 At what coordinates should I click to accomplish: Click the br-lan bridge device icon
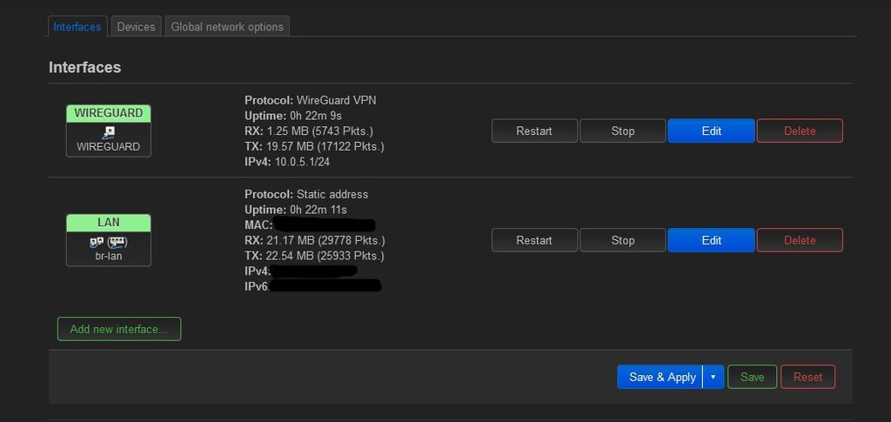point(108,242)
